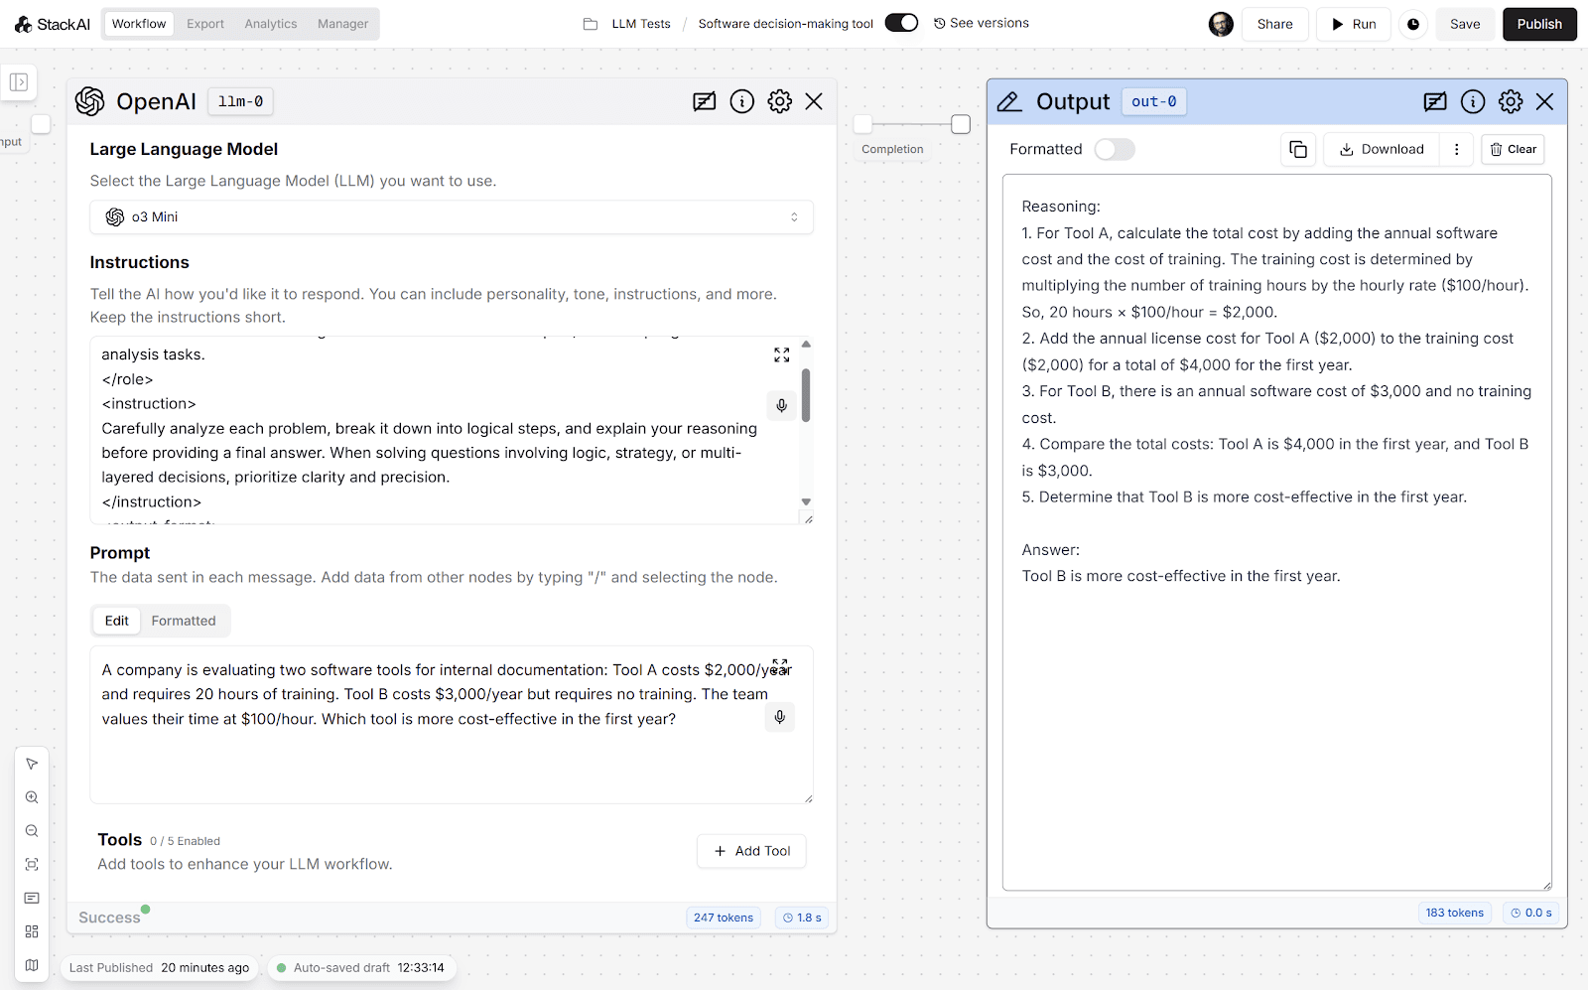The width and height of the screenshot is (1588, 990).
Task: Click the llm-0 node ID badge
Action: (x=240, y=101)
